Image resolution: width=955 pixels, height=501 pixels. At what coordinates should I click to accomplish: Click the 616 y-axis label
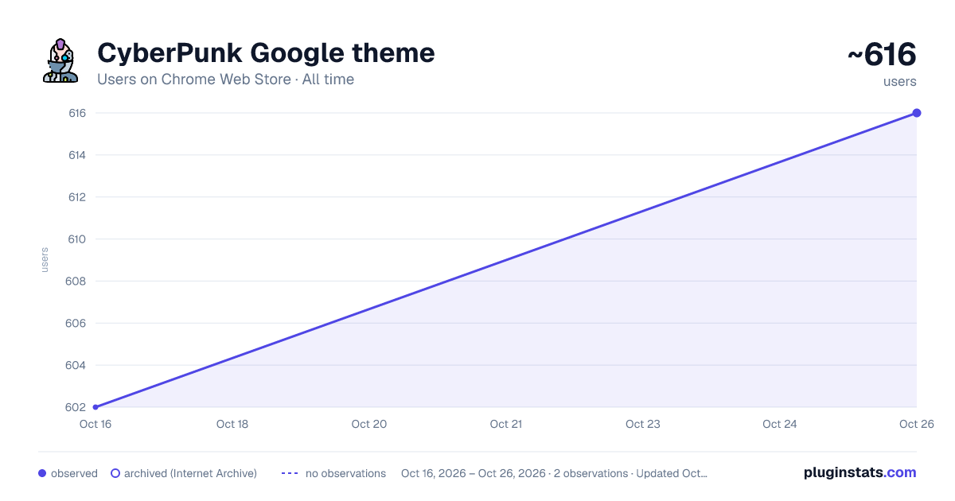point(77,113)
